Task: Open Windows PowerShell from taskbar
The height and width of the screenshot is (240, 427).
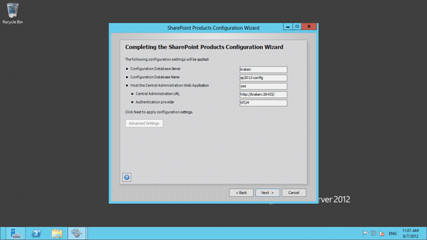Action: (36, 233)
